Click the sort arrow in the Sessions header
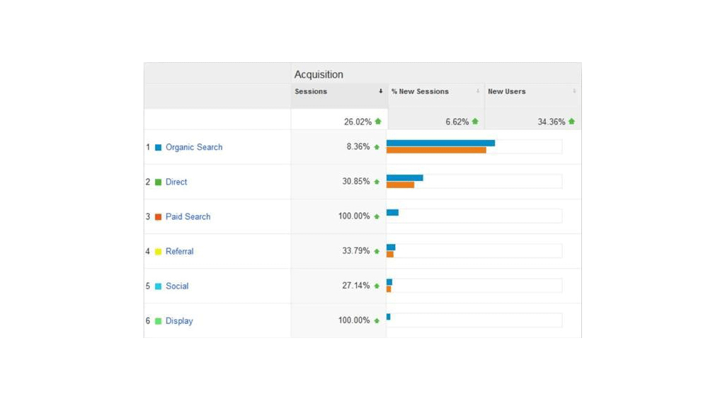 (x=380, y=91)
